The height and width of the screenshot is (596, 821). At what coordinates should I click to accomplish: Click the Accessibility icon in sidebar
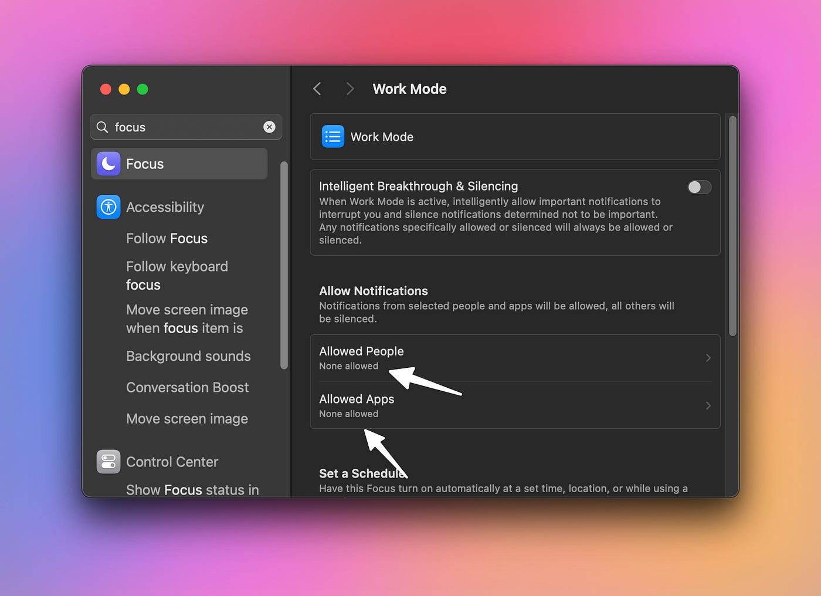click(108, 207)
